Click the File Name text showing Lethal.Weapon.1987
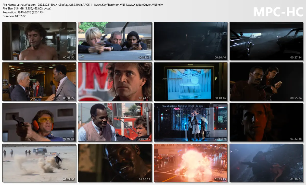 coord(51,5)
